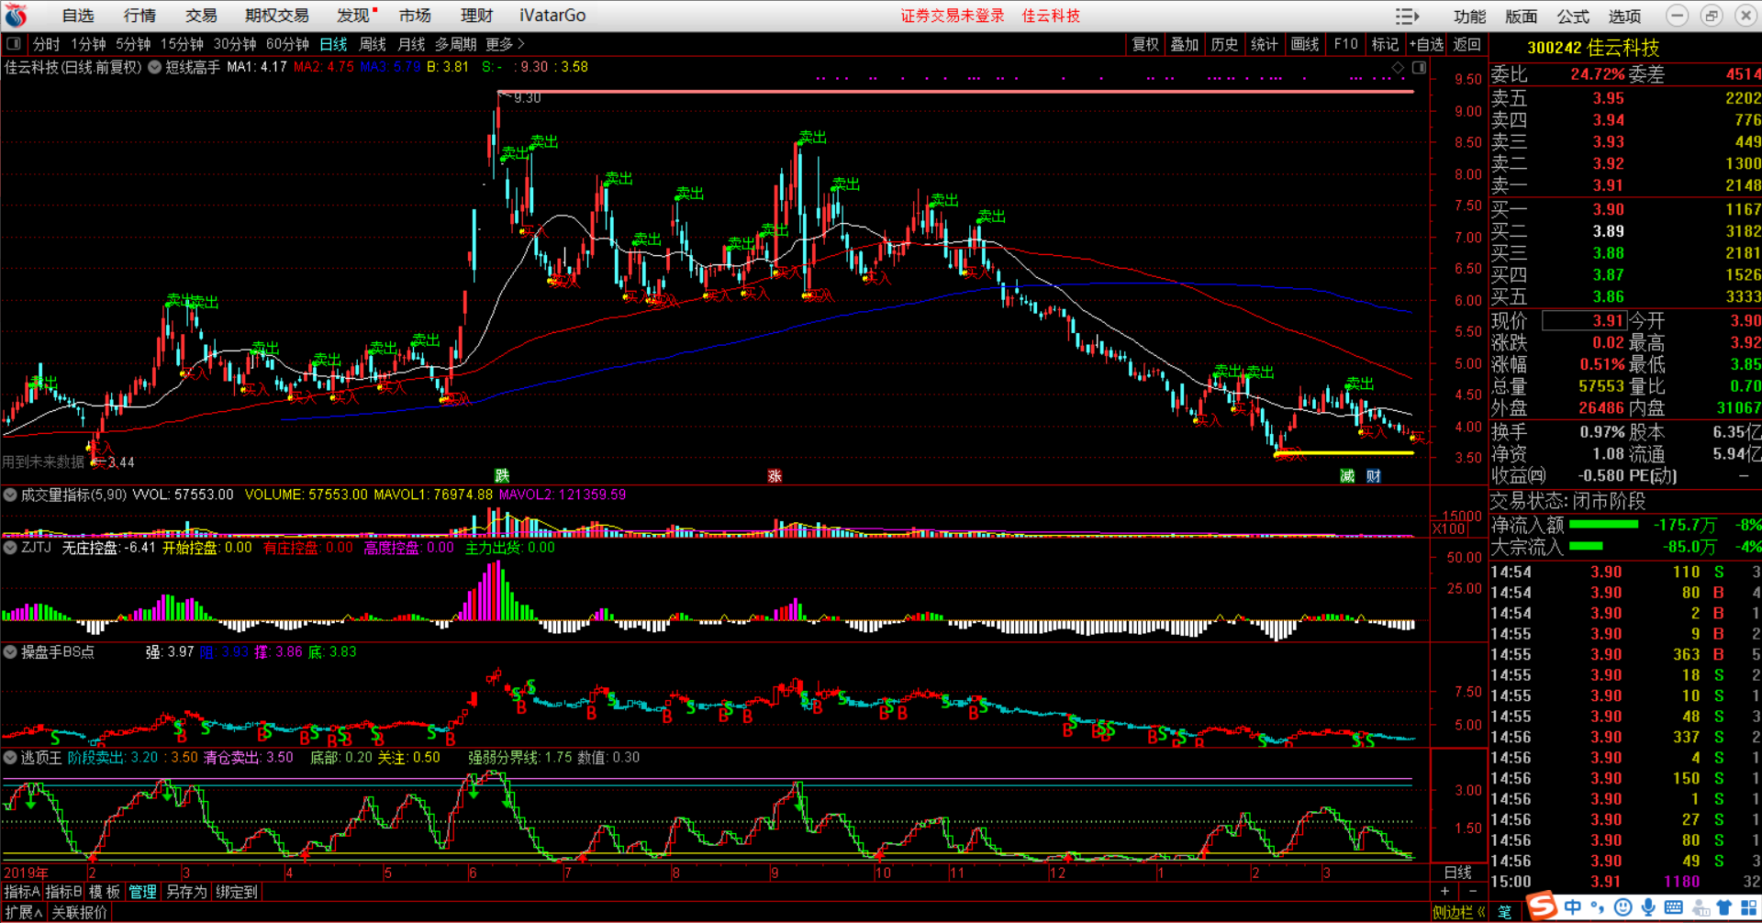Click the 标记 toolbar button
The width and height of the screenshot is (1762, 923).
(1385, 44)
